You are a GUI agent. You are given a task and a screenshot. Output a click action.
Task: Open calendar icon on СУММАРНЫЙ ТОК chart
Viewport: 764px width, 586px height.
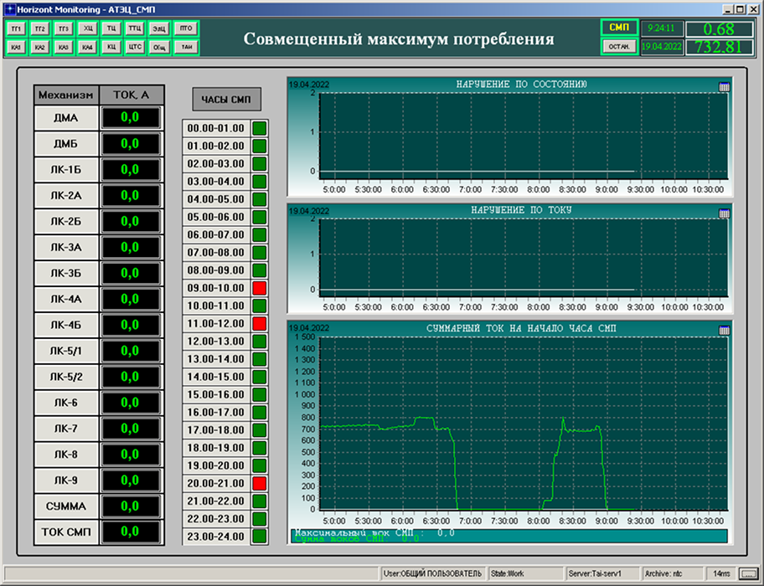coord(725,331)
